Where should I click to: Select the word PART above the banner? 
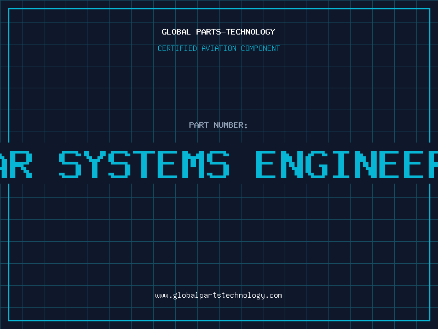[199, 125]
